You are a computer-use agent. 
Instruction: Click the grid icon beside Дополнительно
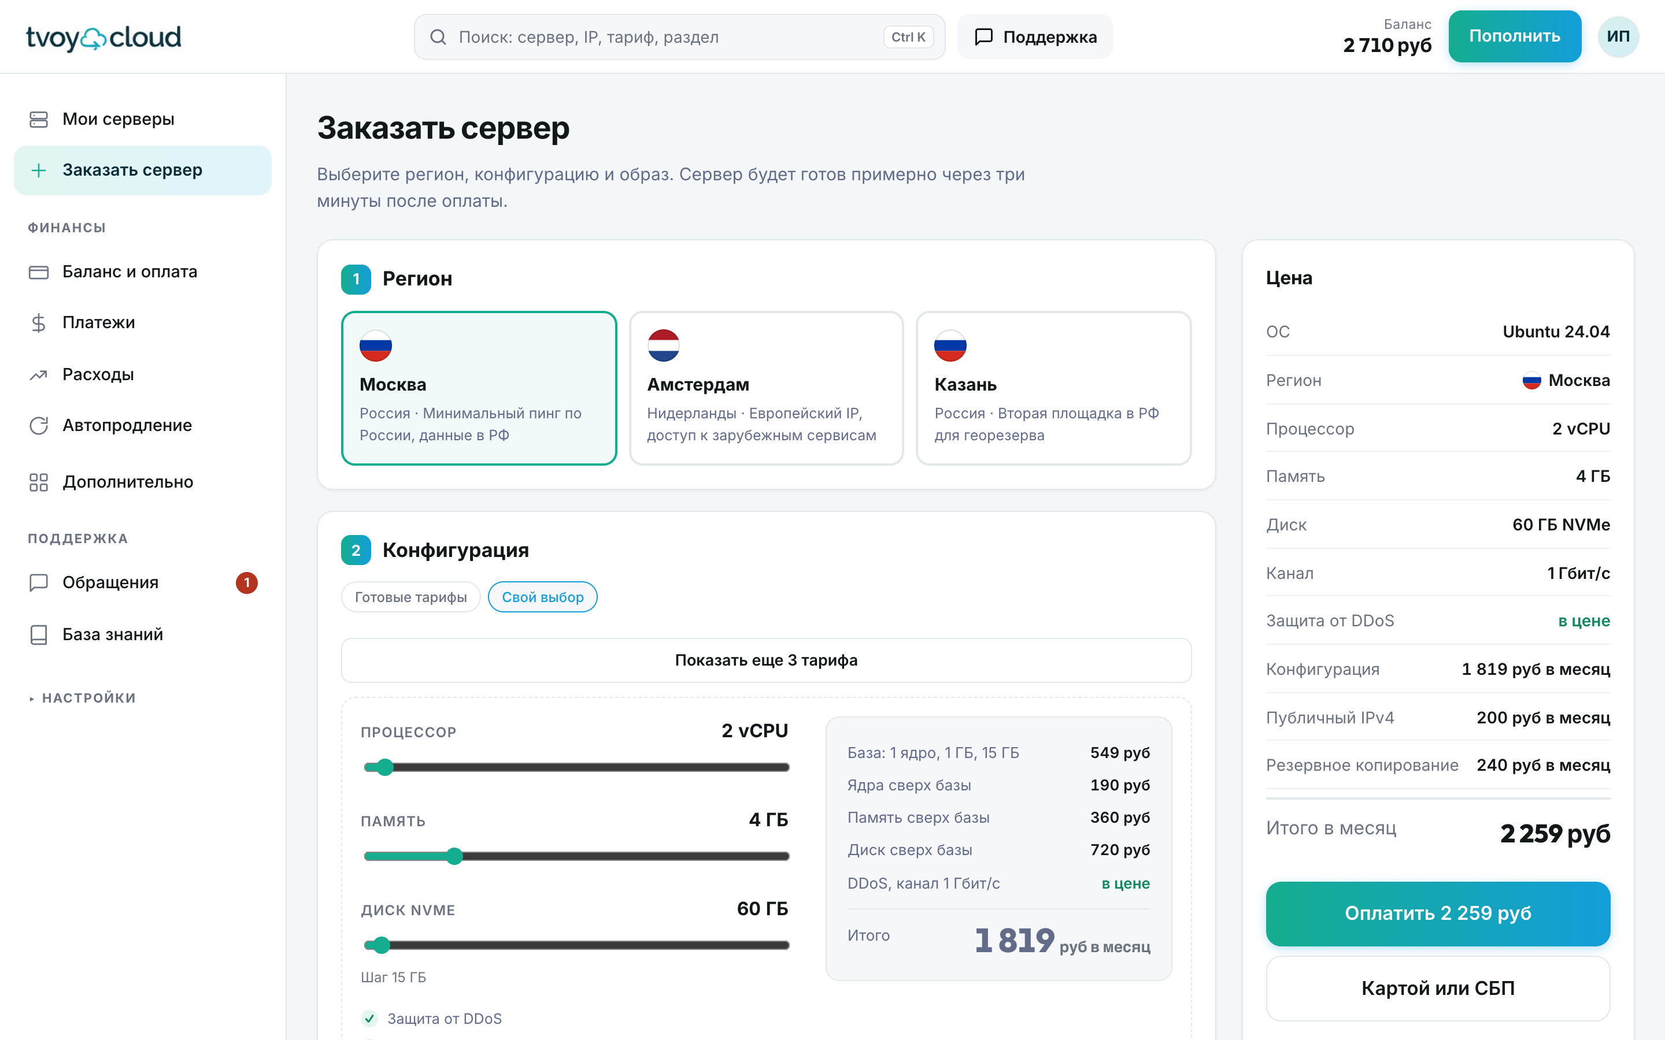[x=39, y=482]
